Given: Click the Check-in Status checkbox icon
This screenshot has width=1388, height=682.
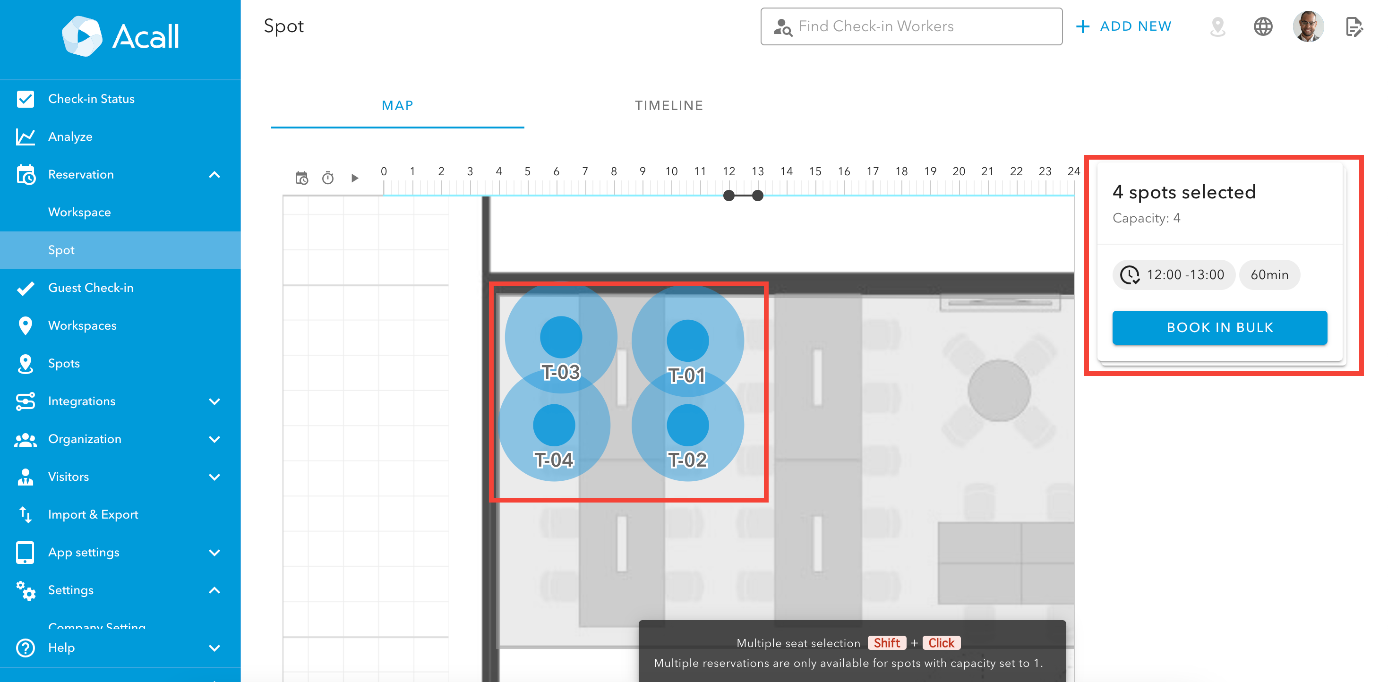Looking at the screenshot, I should click(26, 99).
